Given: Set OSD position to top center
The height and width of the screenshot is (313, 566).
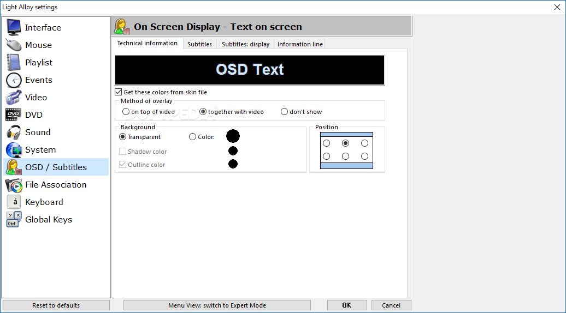Looking at the screenshot, I should pyautogui.click(x=345, y=143).
